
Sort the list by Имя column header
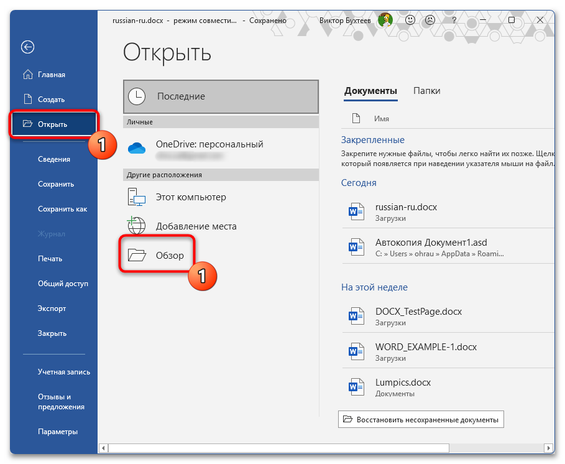click(382, 118)
